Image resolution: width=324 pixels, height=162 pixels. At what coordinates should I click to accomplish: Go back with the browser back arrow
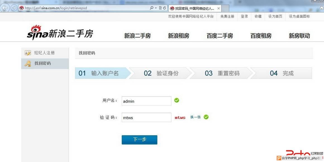click(x=4, y=8)
